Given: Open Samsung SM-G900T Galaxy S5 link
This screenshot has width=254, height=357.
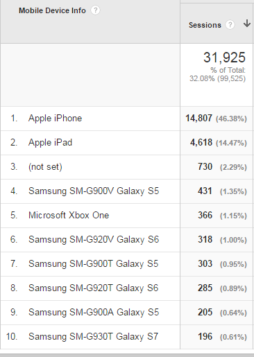Looking at the screenshot, I should pos(93,264).
